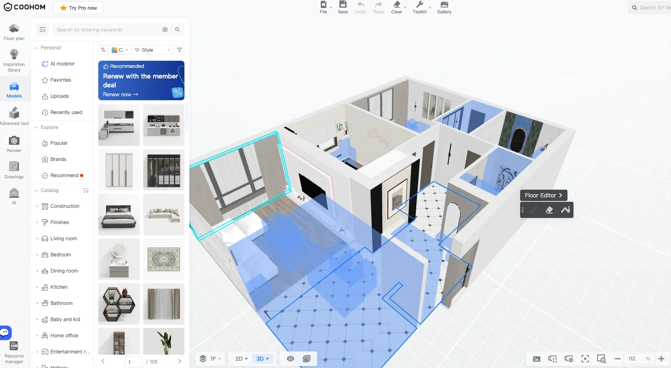Open the Advanced tool section
This screenshot has height=368, width=671.
coord(14,116)
